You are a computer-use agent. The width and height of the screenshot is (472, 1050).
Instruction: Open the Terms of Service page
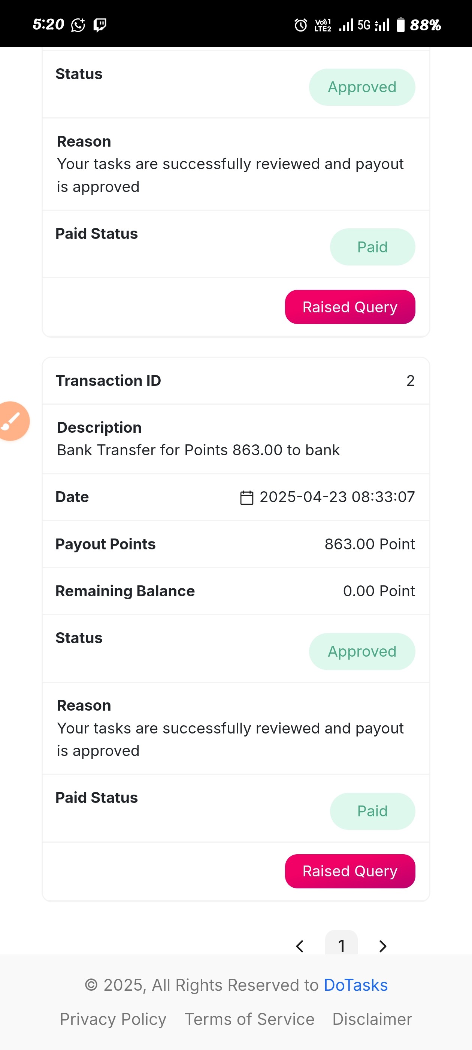coord(249,1019)
